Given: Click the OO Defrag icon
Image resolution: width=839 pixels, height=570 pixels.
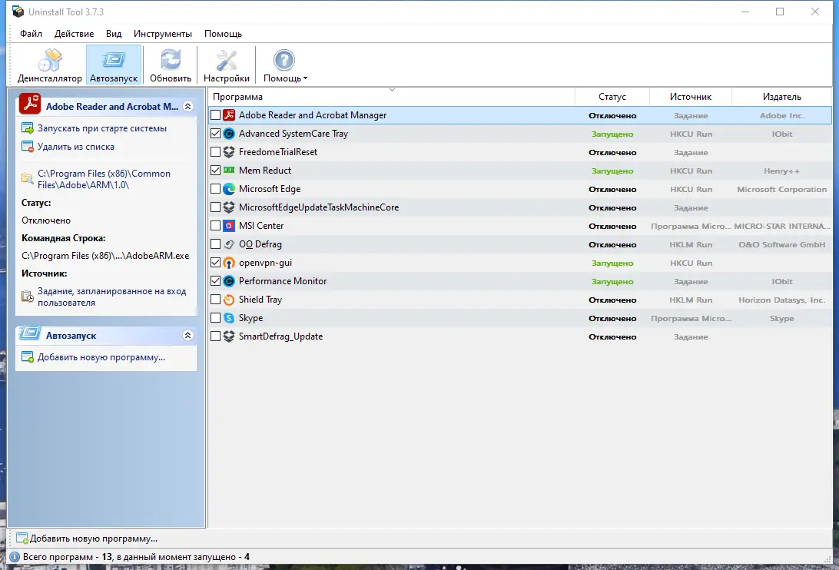Looking at the screenshot, I should click(x=229, y=244).
